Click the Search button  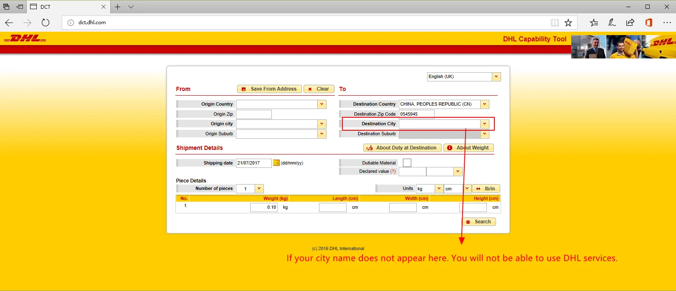479,222
